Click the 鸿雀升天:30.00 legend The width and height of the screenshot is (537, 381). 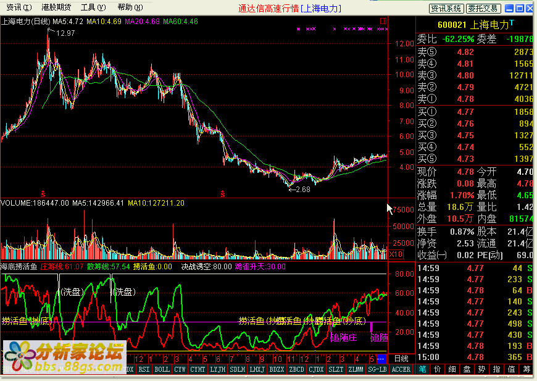[x=260, y=267]
